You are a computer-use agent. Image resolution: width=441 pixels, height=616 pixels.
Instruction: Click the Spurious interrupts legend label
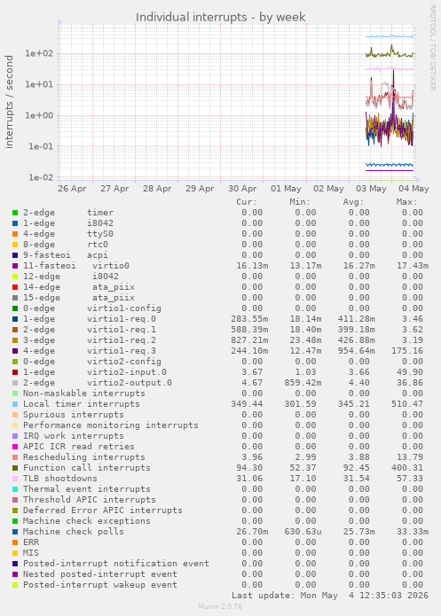(x=73, y=415)
